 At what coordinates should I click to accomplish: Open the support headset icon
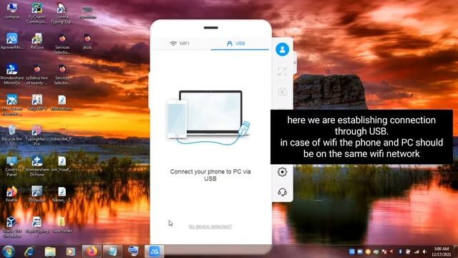click(x=282, y=192)
